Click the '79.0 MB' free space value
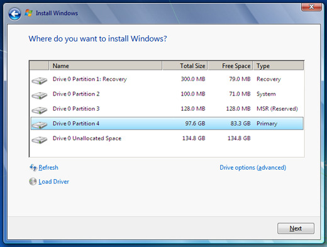Viewport: 327px width, 247px height. [240, 79]
